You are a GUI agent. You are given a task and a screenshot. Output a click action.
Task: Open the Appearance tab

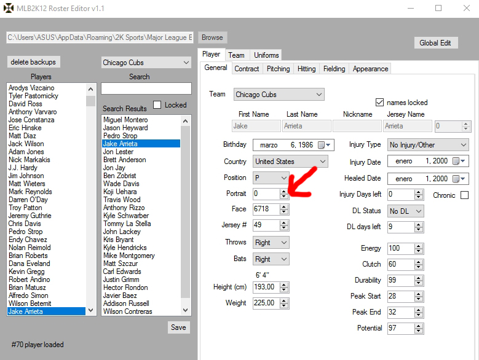coord(370,69)
